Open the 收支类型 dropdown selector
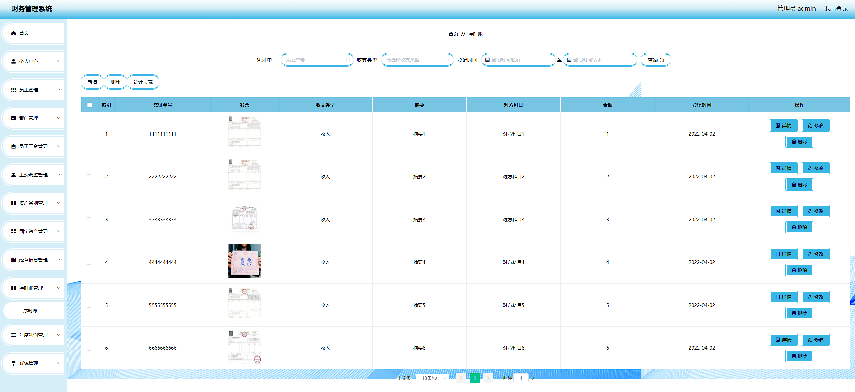 (x=417, y=60)
